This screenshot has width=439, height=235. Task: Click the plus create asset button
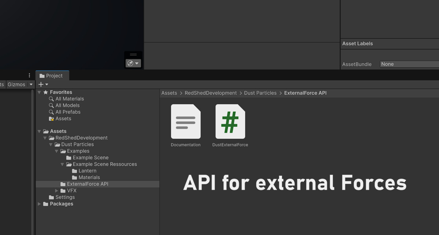41,84
